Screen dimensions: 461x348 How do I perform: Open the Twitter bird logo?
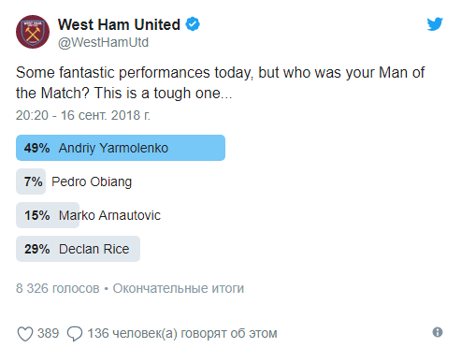click(435, 24)
